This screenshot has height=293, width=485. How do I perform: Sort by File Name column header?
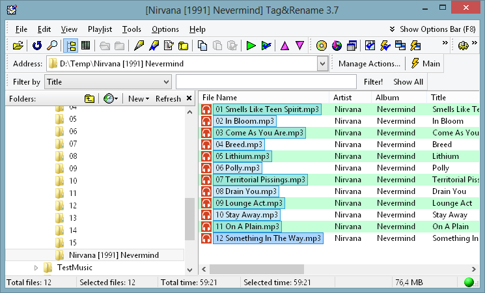[264, 98]
